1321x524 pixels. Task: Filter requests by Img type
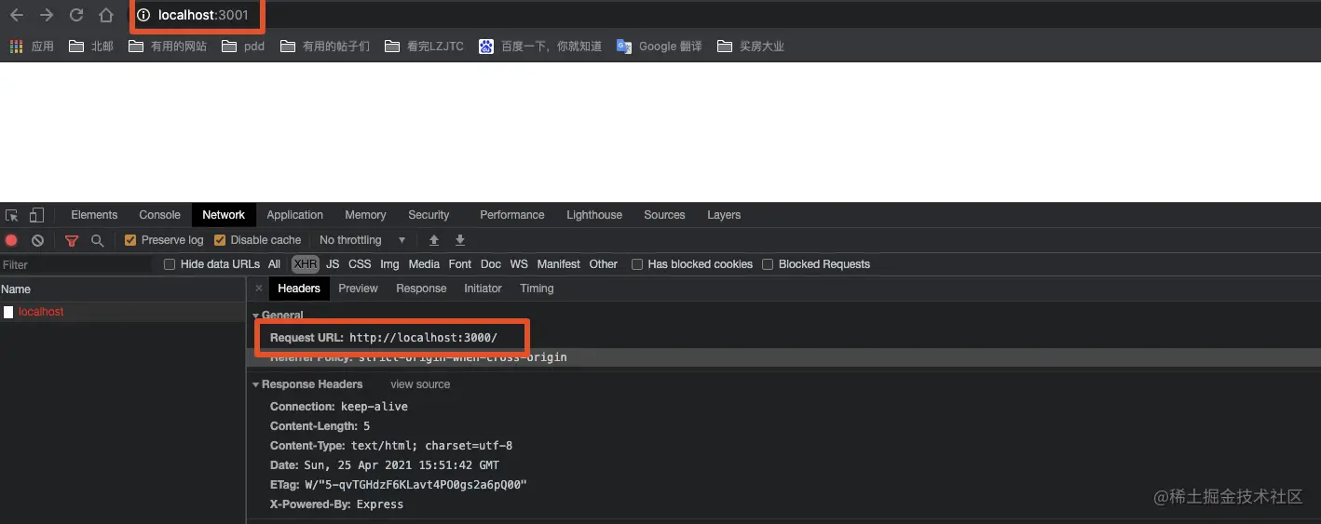click(x=389, y=264)
